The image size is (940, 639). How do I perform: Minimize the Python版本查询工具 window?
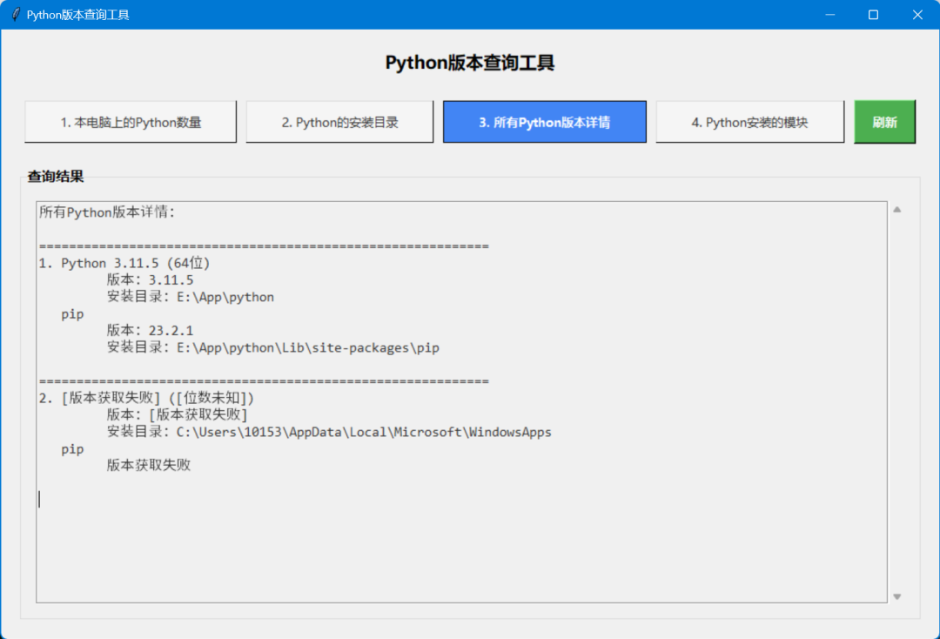(x=830, y=14)
